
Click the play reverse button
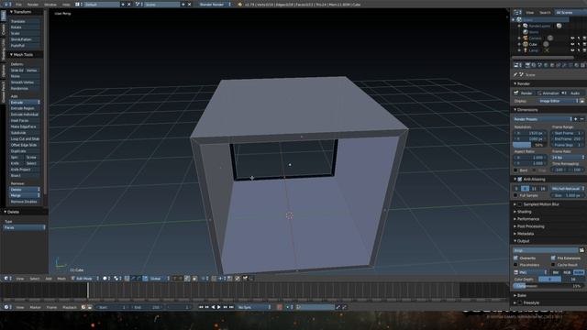coord(213,307)
